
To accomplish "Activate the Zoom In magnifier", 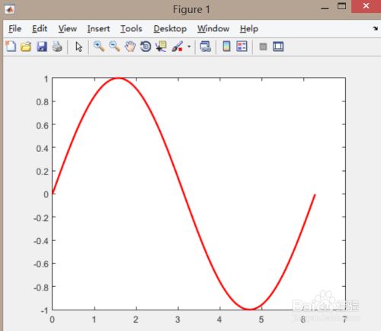I will (x=99, y=47).
